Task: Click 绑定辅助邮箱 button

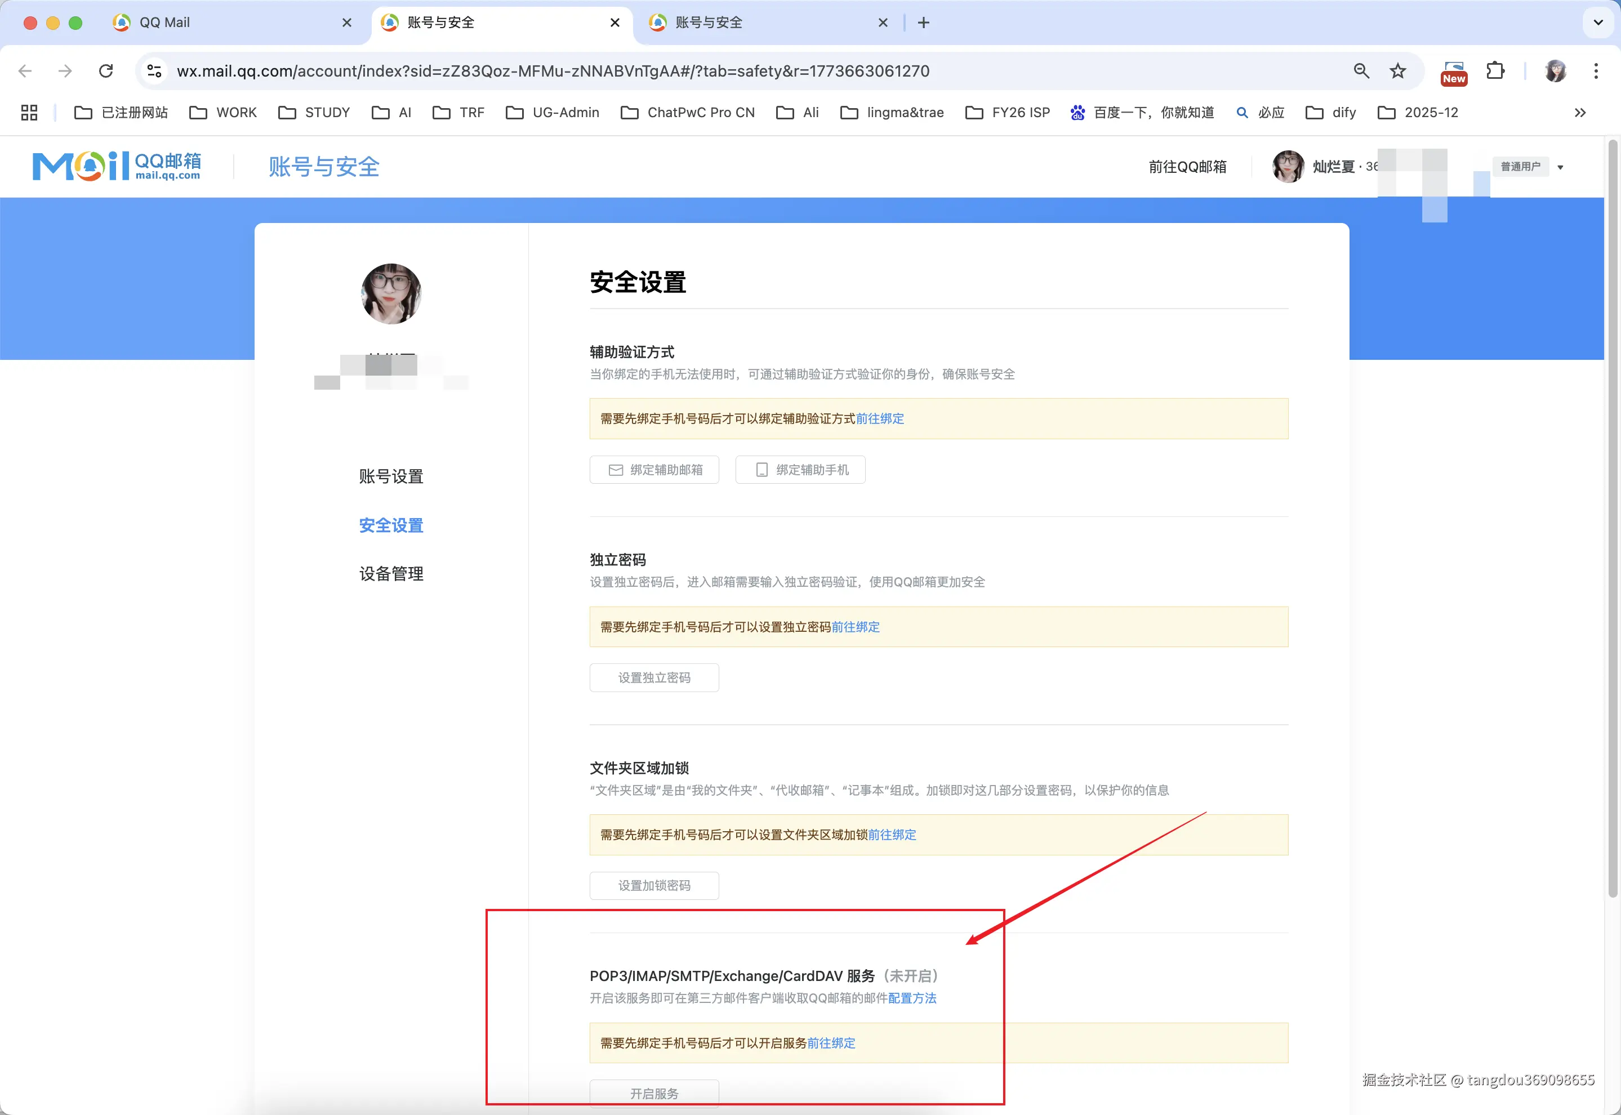Action: coord(654,470)
